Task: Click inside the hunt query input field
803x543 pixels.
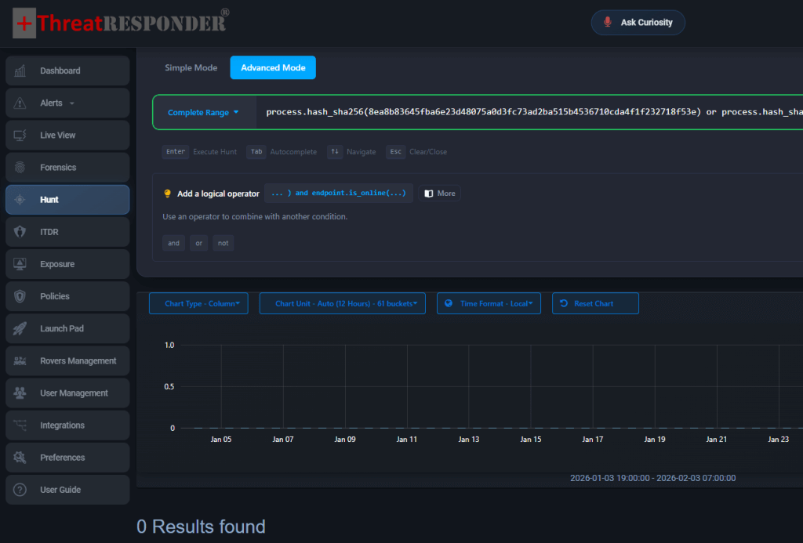Action: 525,113
